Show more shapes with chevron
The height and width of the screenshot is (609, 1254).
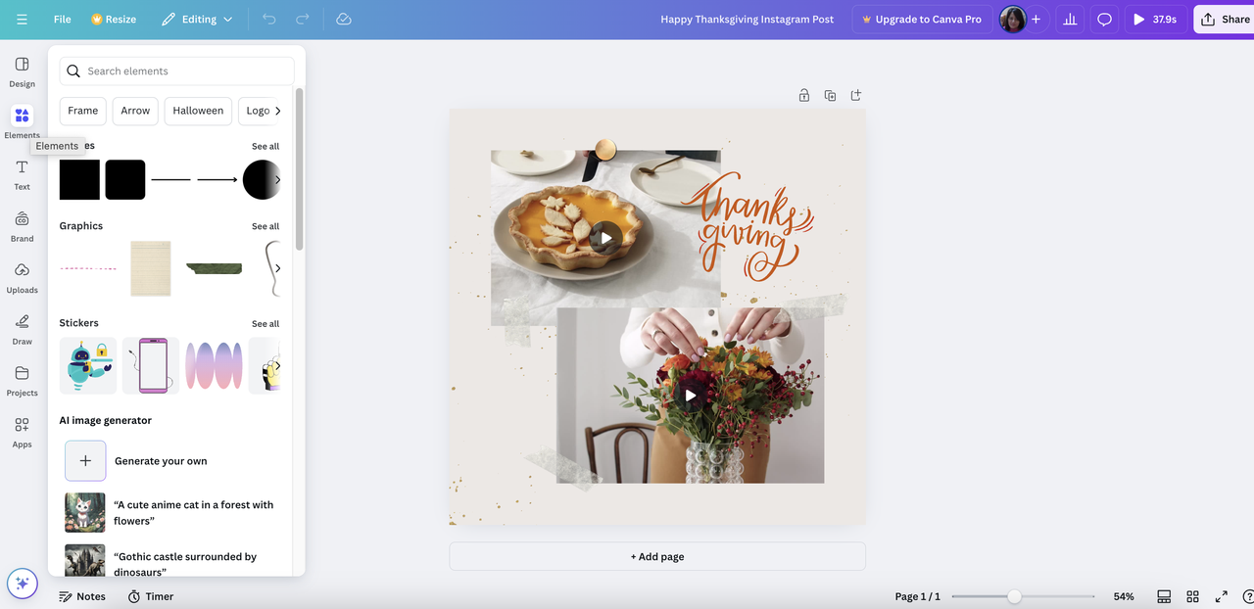tap(277, 180)
